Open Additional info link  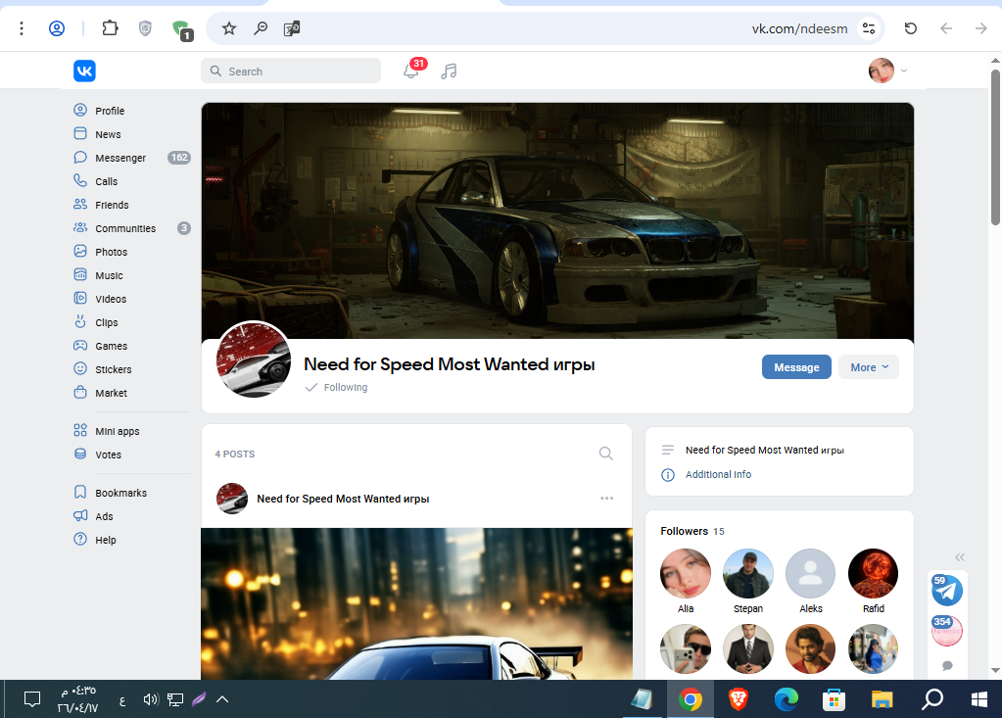pyautogui.click(x=718, y=475)
